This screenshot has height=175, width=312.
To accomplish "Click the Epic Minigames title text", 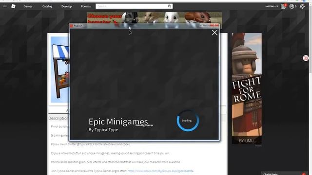I will (118, 122).
